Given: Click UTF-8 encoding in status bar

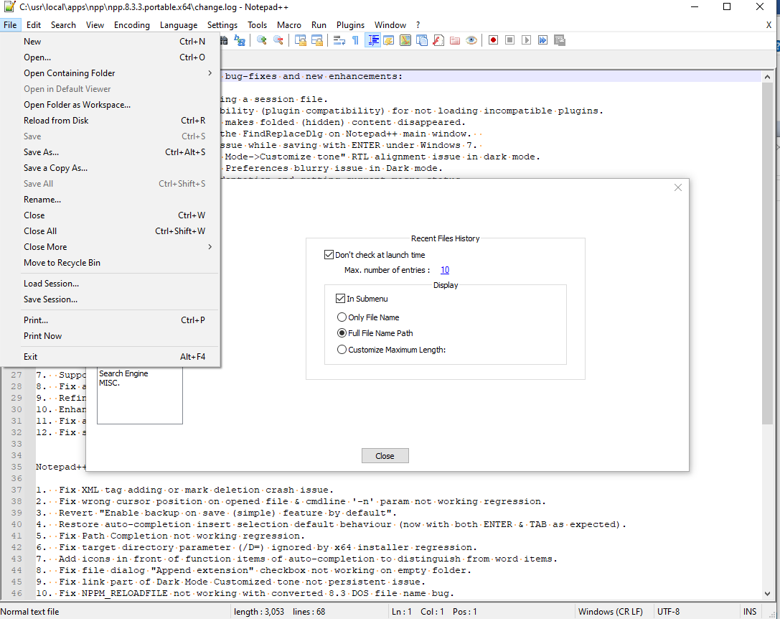Looking at the screenshot, I should [669, 612].
